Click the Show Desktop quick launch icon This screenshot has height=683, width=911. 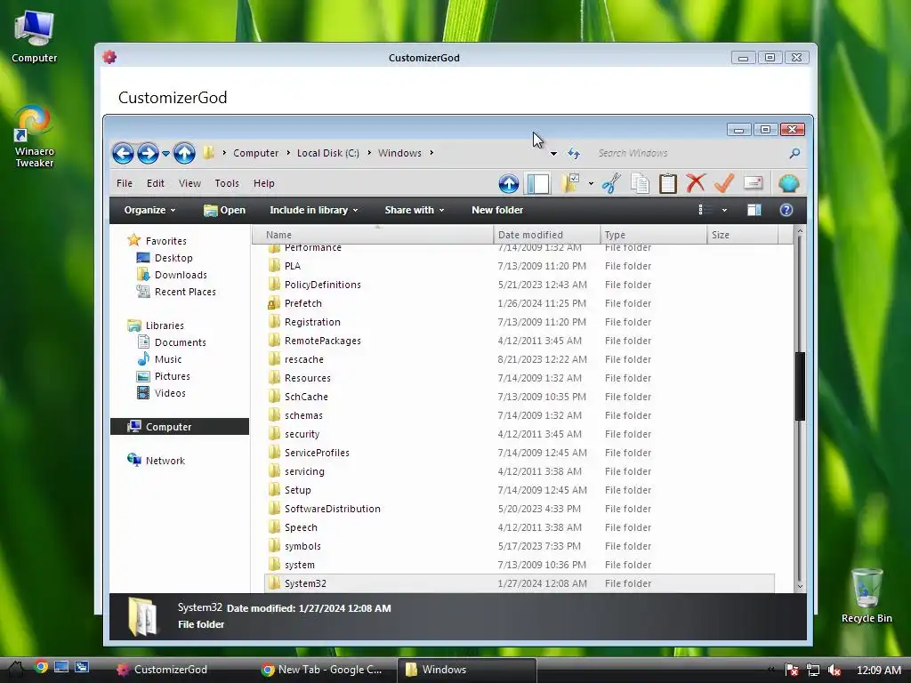pos(61,667)
